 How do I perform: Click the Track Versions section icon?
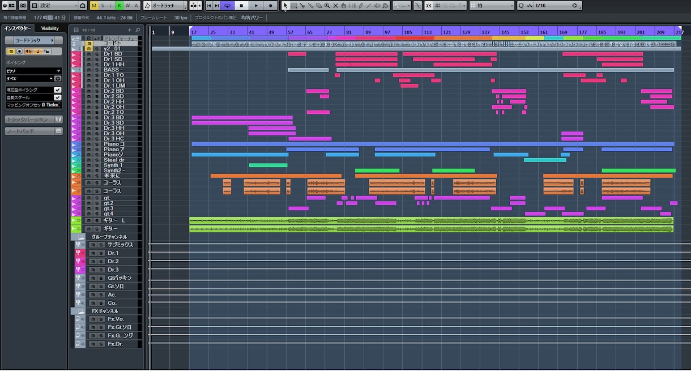(58, 120)
